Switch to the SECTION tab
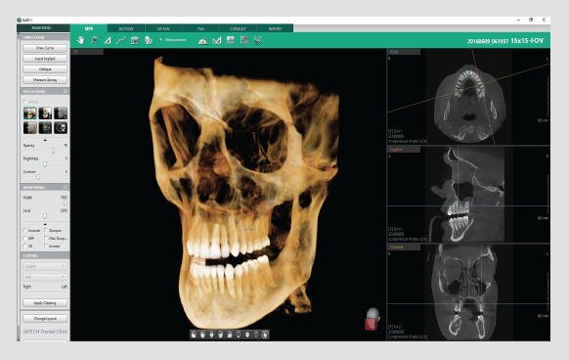 tap(126, 28)
